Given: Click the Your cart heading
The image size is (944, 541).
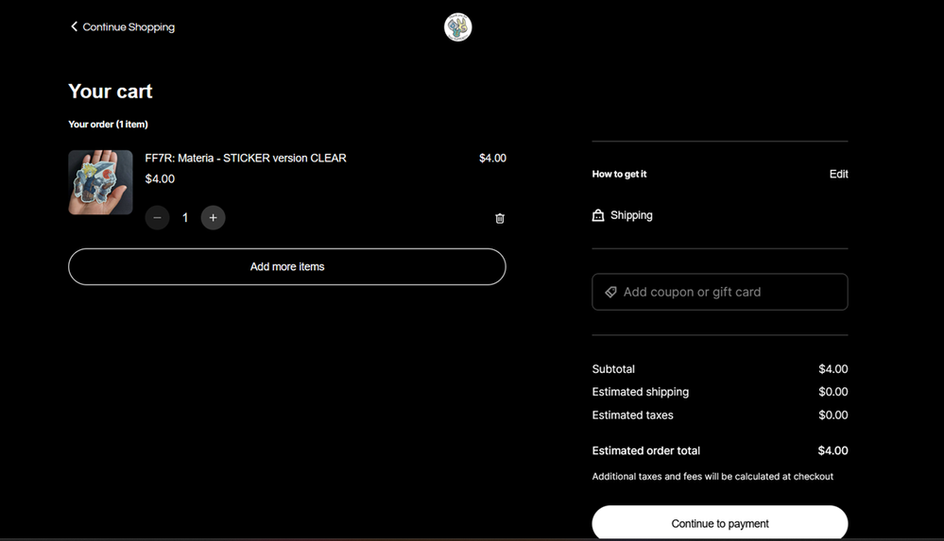Looking at the screenshot, I should click(111, 92).
